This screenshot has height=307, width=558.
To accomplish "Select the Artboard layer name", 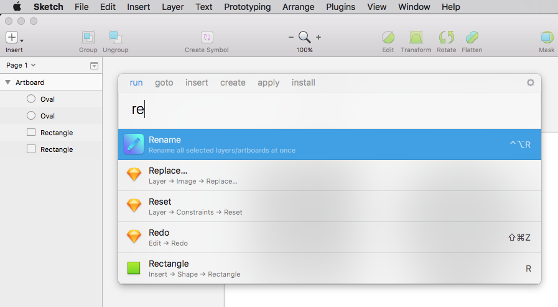I will [30, 82].
